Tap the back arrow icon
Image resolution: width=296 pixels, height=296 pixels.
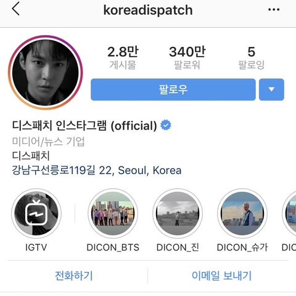point(15,9)
